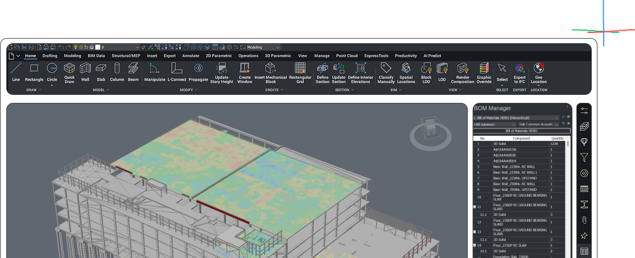This screenshot has height=258, width=635.
Task: Click the LOD tool
Action: pos(442,72)
